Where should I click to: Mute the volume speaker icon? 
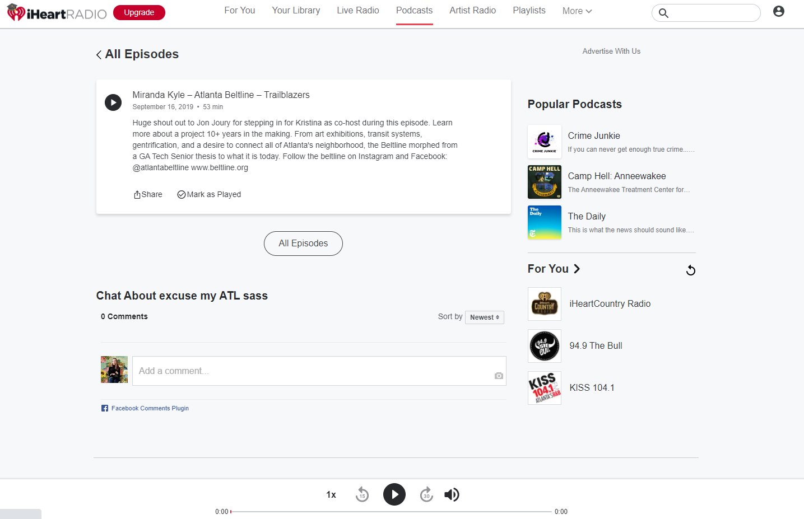tap(452, 494)
